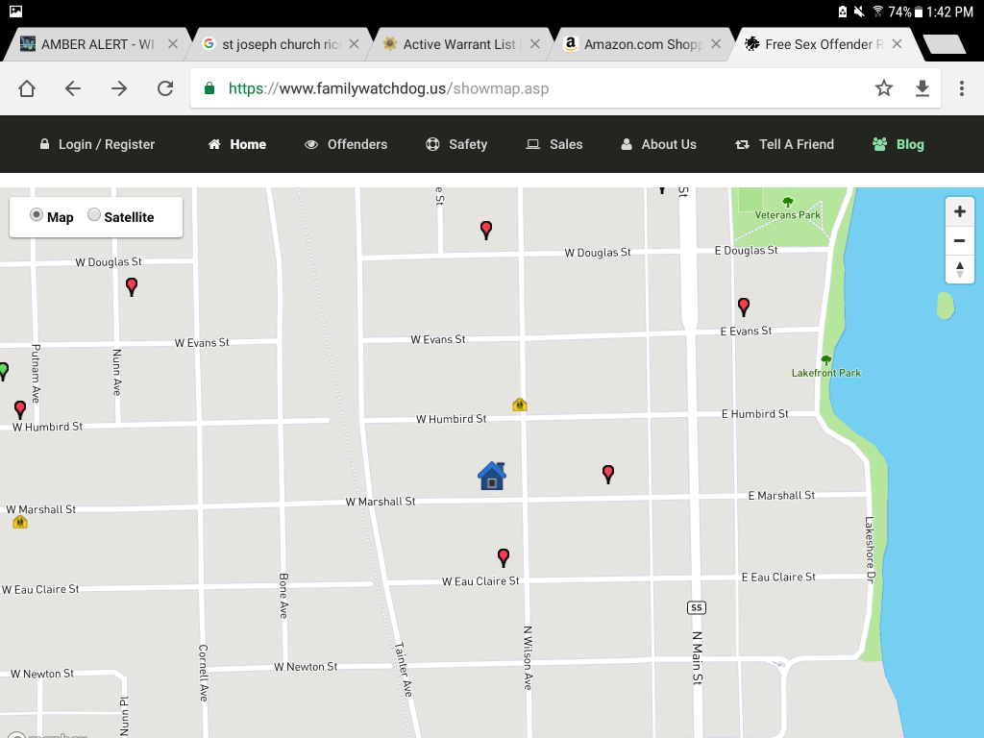Screen dimensions: 984x738
Task: Open the Offenders menu item
Action: [346, 144]
